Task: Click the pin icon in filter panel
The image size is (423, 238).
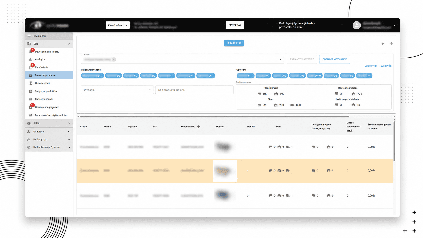Action: 382,43
